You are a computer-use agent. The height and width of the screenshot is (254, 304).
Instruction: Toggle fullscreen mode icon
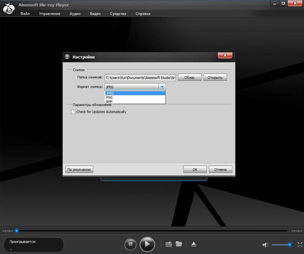point(300,244)
